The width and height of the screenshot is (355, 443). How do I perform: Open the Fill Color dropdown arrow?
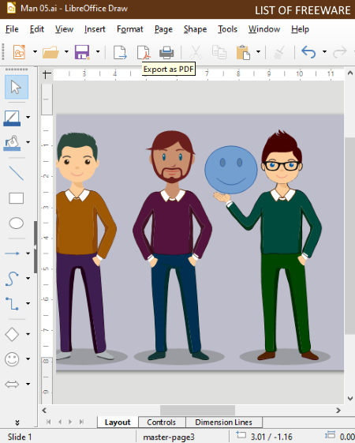click(28, 142)
